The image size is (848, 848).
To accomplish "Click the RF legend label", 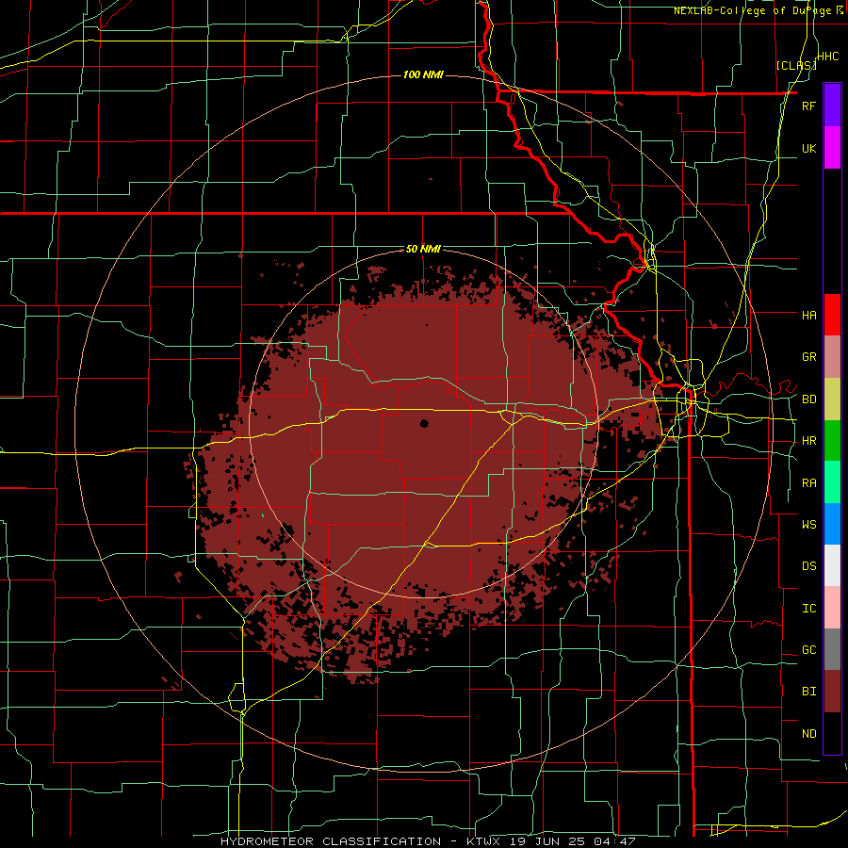I will click(808, 106).
